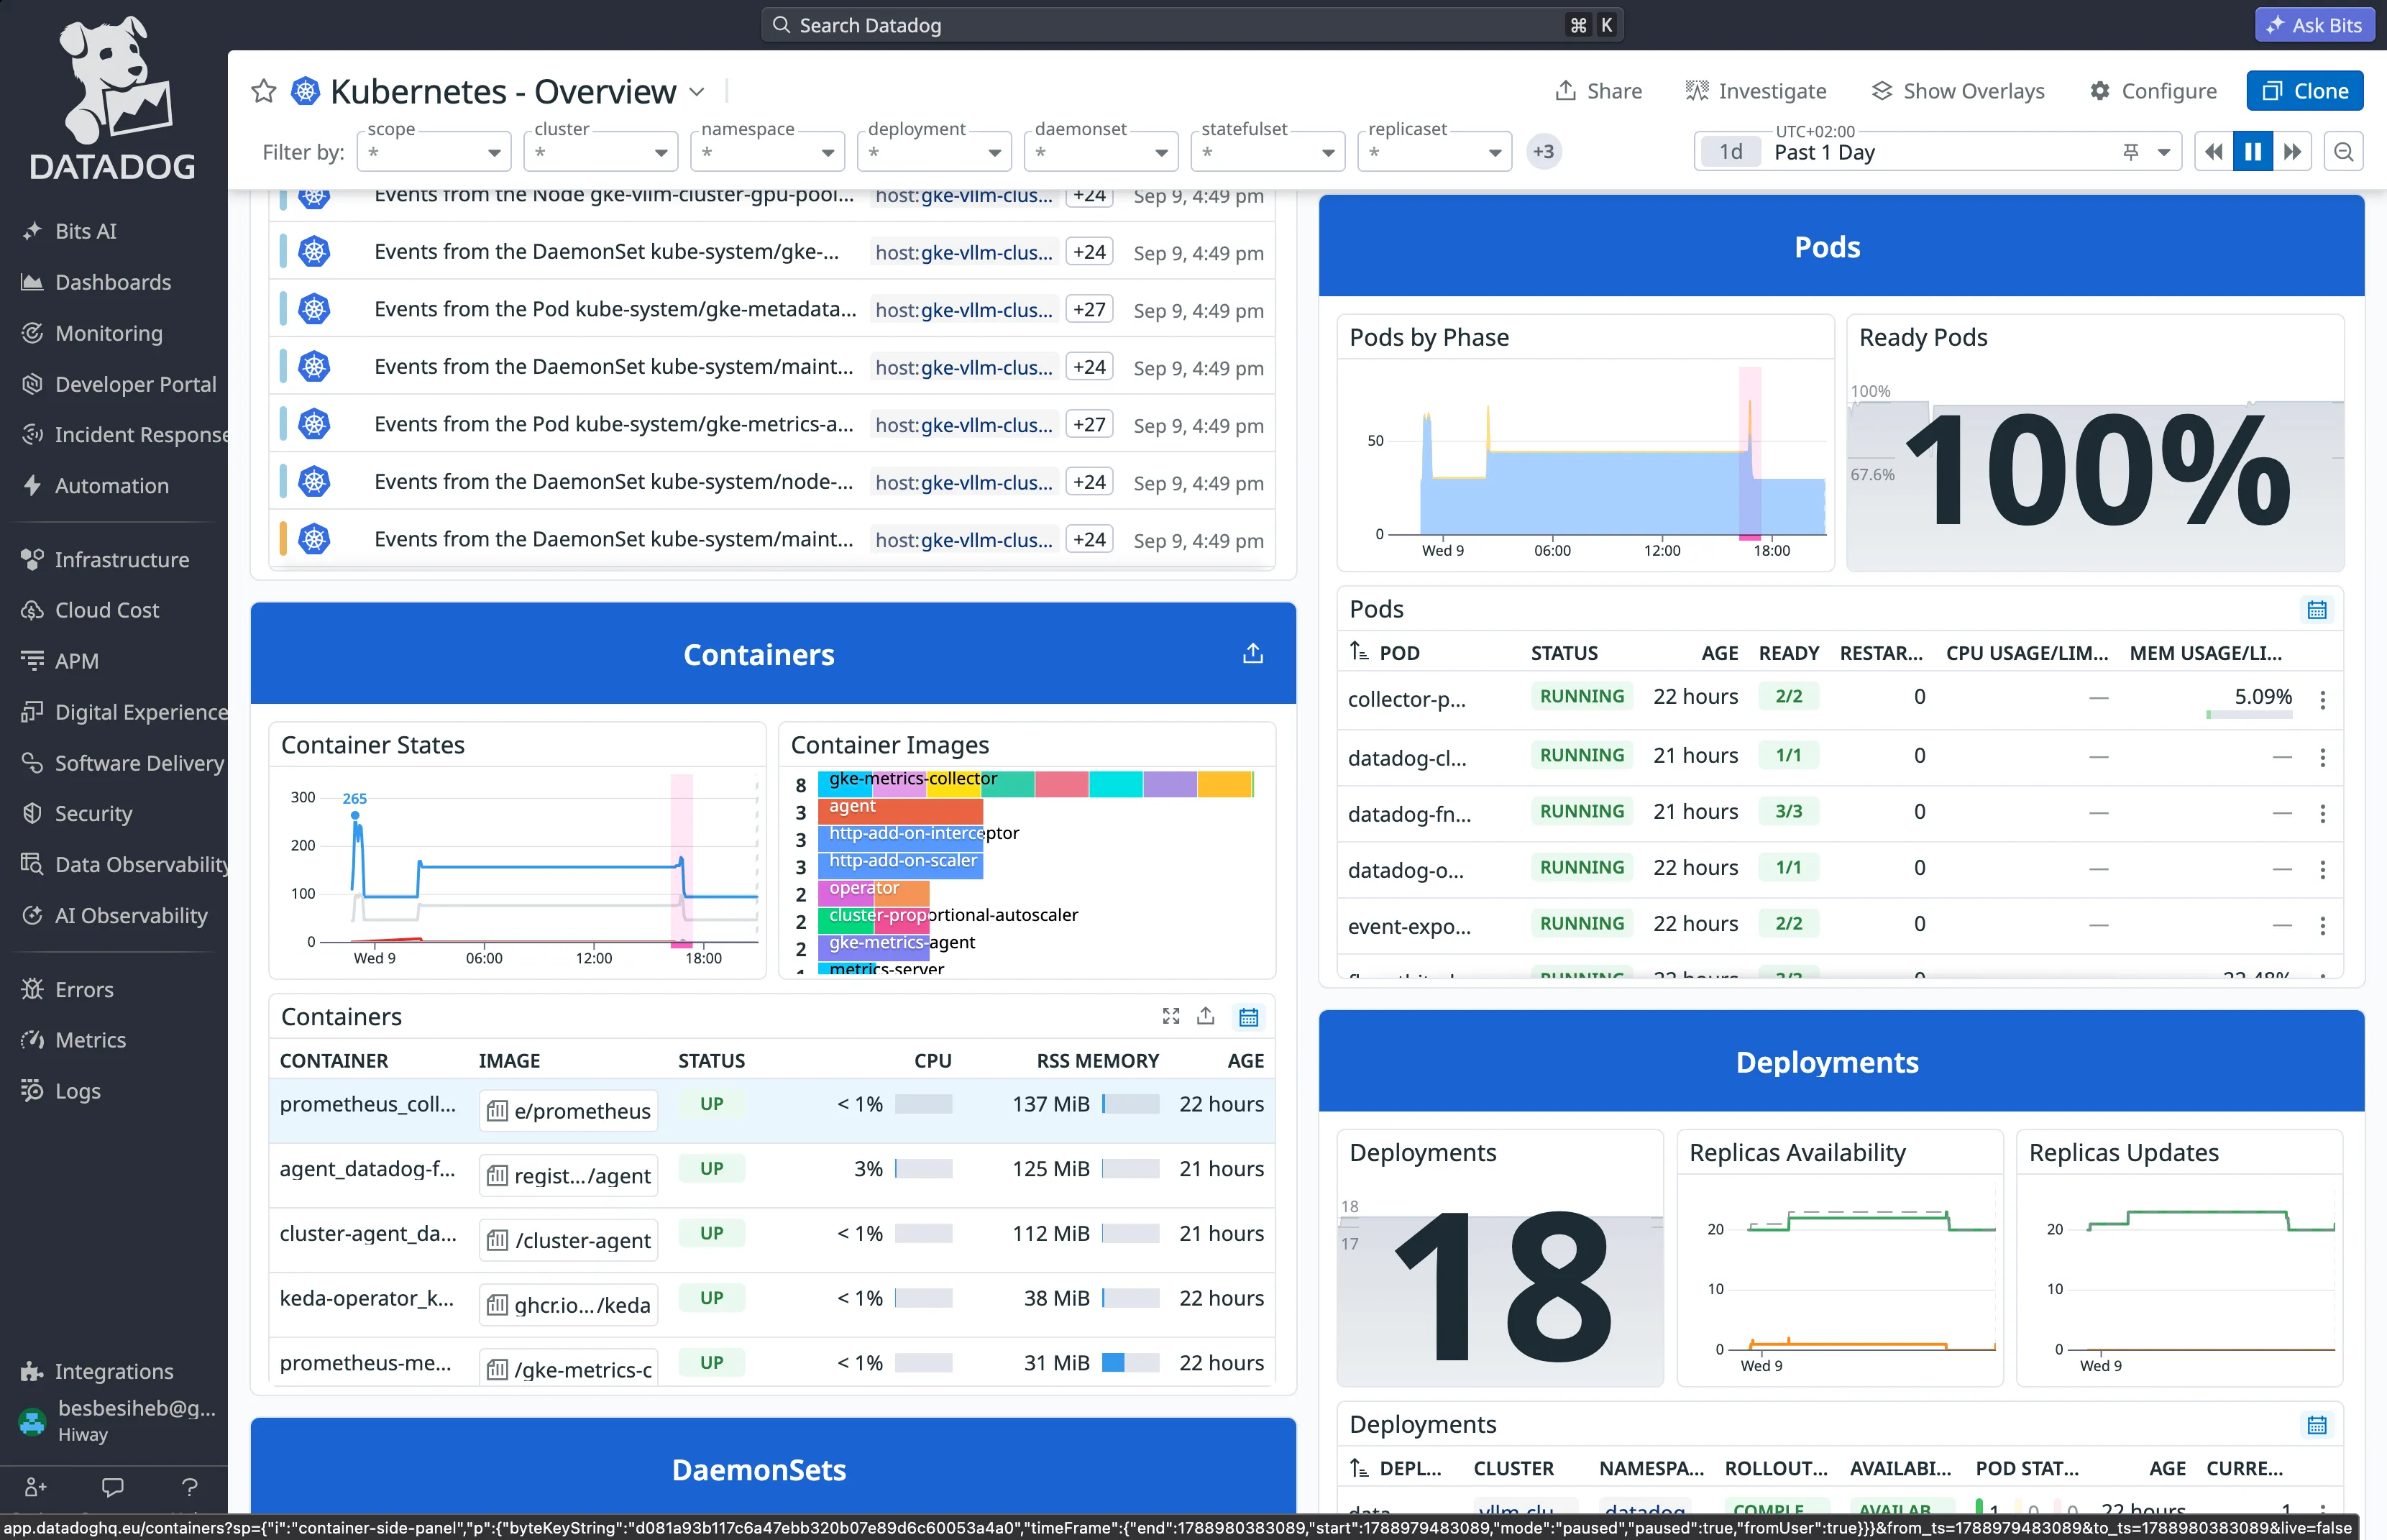The image size is (2387, 1540).
Task: Open the Datadog home logo
Action: coord(113,97)
